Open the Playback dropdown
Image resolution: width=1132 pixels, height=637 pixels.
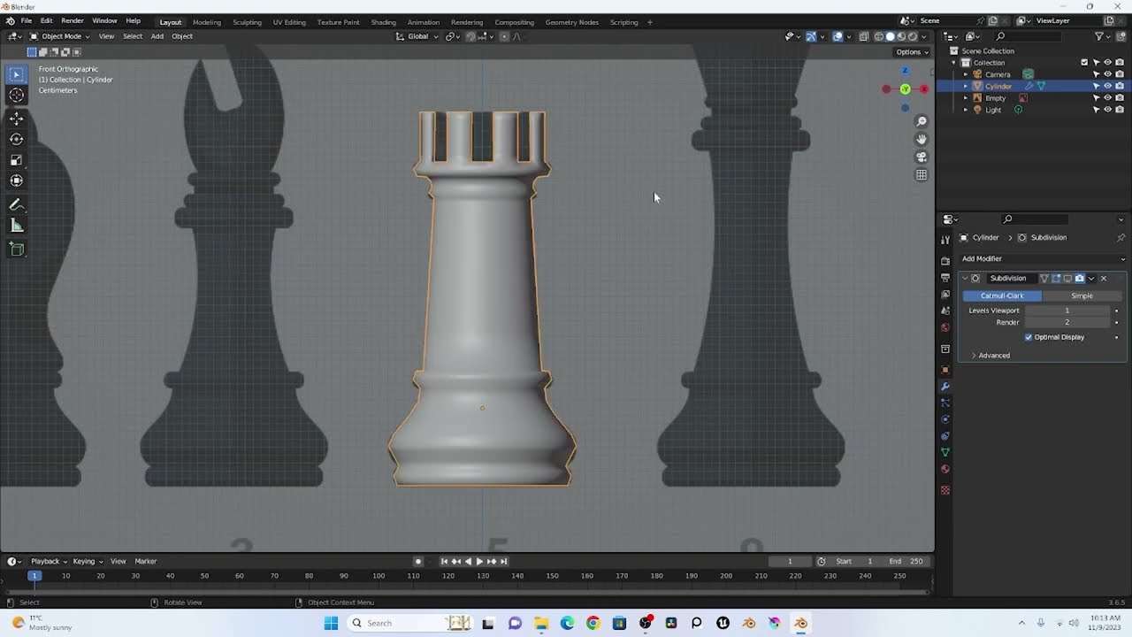[49, 561]
